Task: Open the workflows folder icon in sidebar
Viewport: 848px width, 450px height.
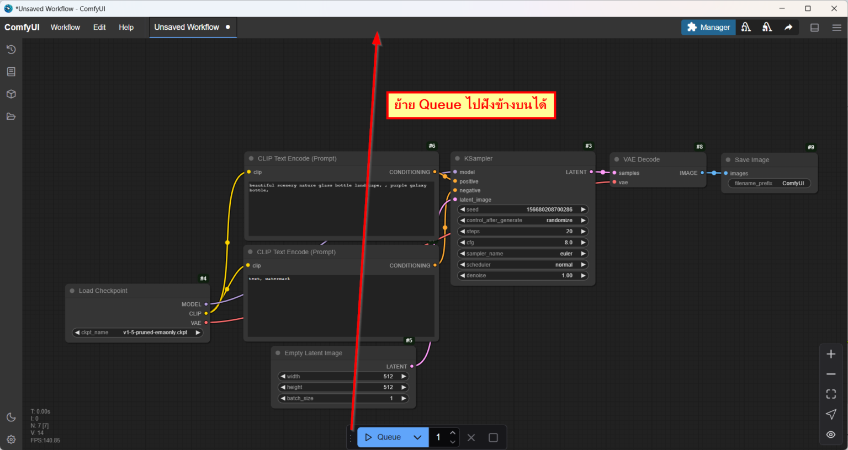Action: 11,116
